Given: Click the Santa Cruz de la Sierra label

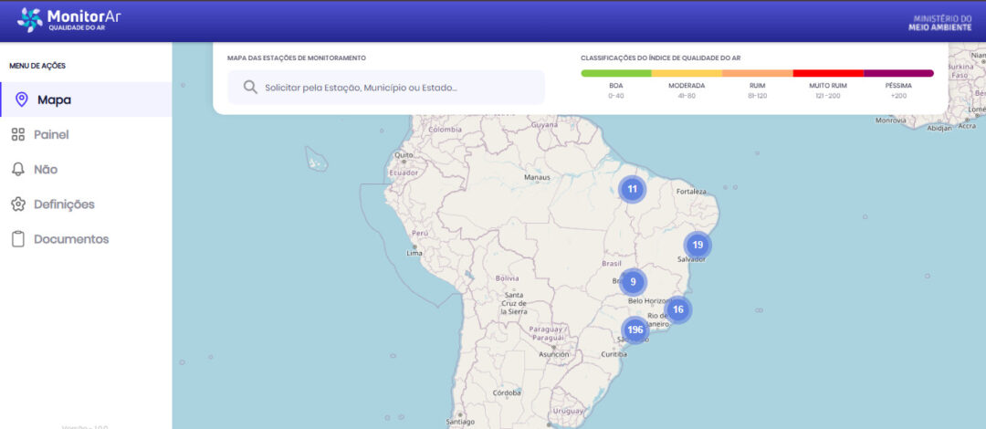Looking at the screenshot, I should coord(514,303).
